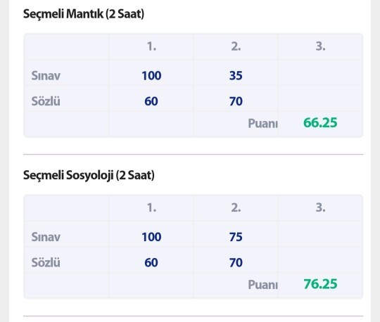Select the Seçmeli Sosyoloji (2 Saat) heading
This screenshot has height=322, width=380.
coord(89,175)
